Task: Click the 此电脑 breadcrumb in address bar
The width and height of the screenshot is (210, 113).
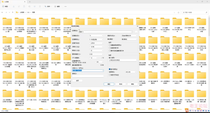Action: coord(22,12)
